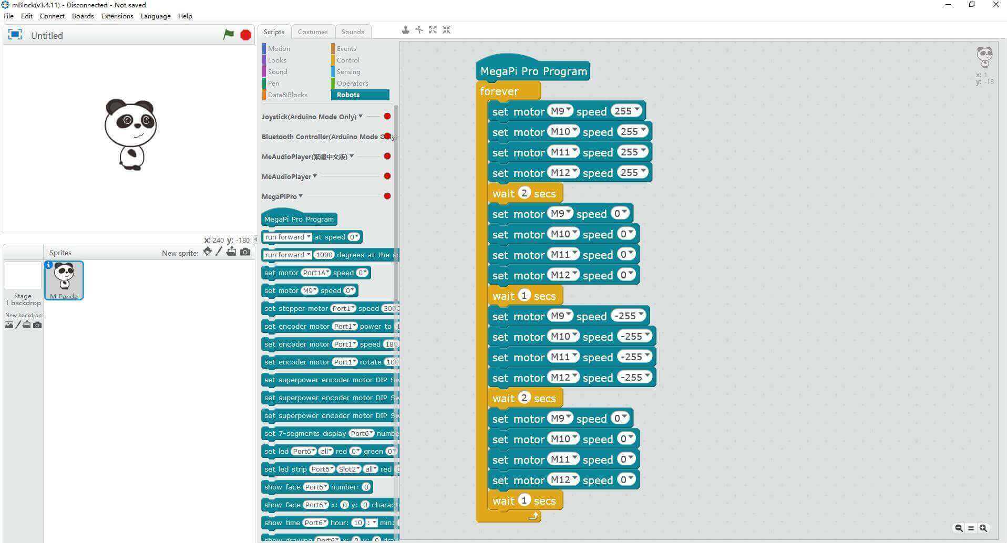The width and height of the screenshot is (1007, 543).
Task: Select the Control block category
Action: (x=348, y=60)
